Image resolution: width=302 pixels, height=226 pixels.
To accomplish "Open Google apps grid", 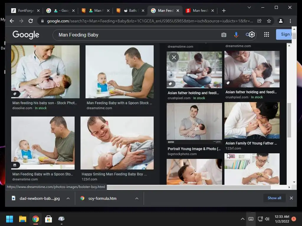I will (x=267, y=35).
